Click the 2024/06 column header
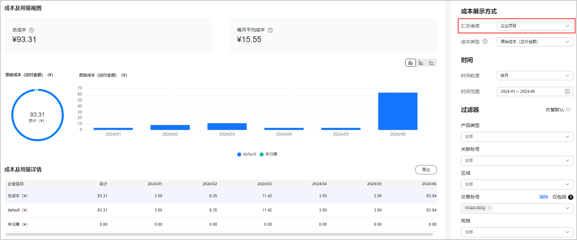 click(429, 184)
